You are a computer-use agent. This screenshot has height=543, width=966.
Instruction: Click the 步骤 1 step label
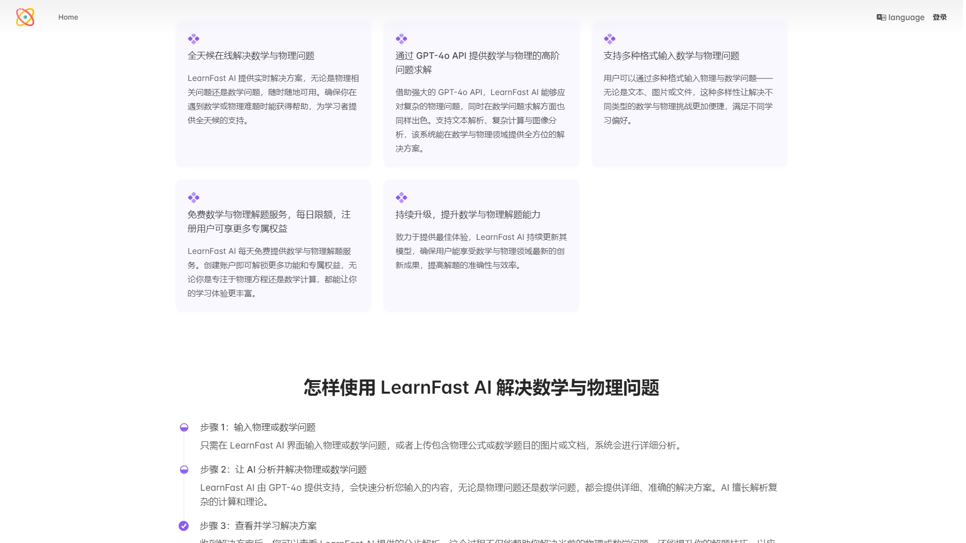257,428
